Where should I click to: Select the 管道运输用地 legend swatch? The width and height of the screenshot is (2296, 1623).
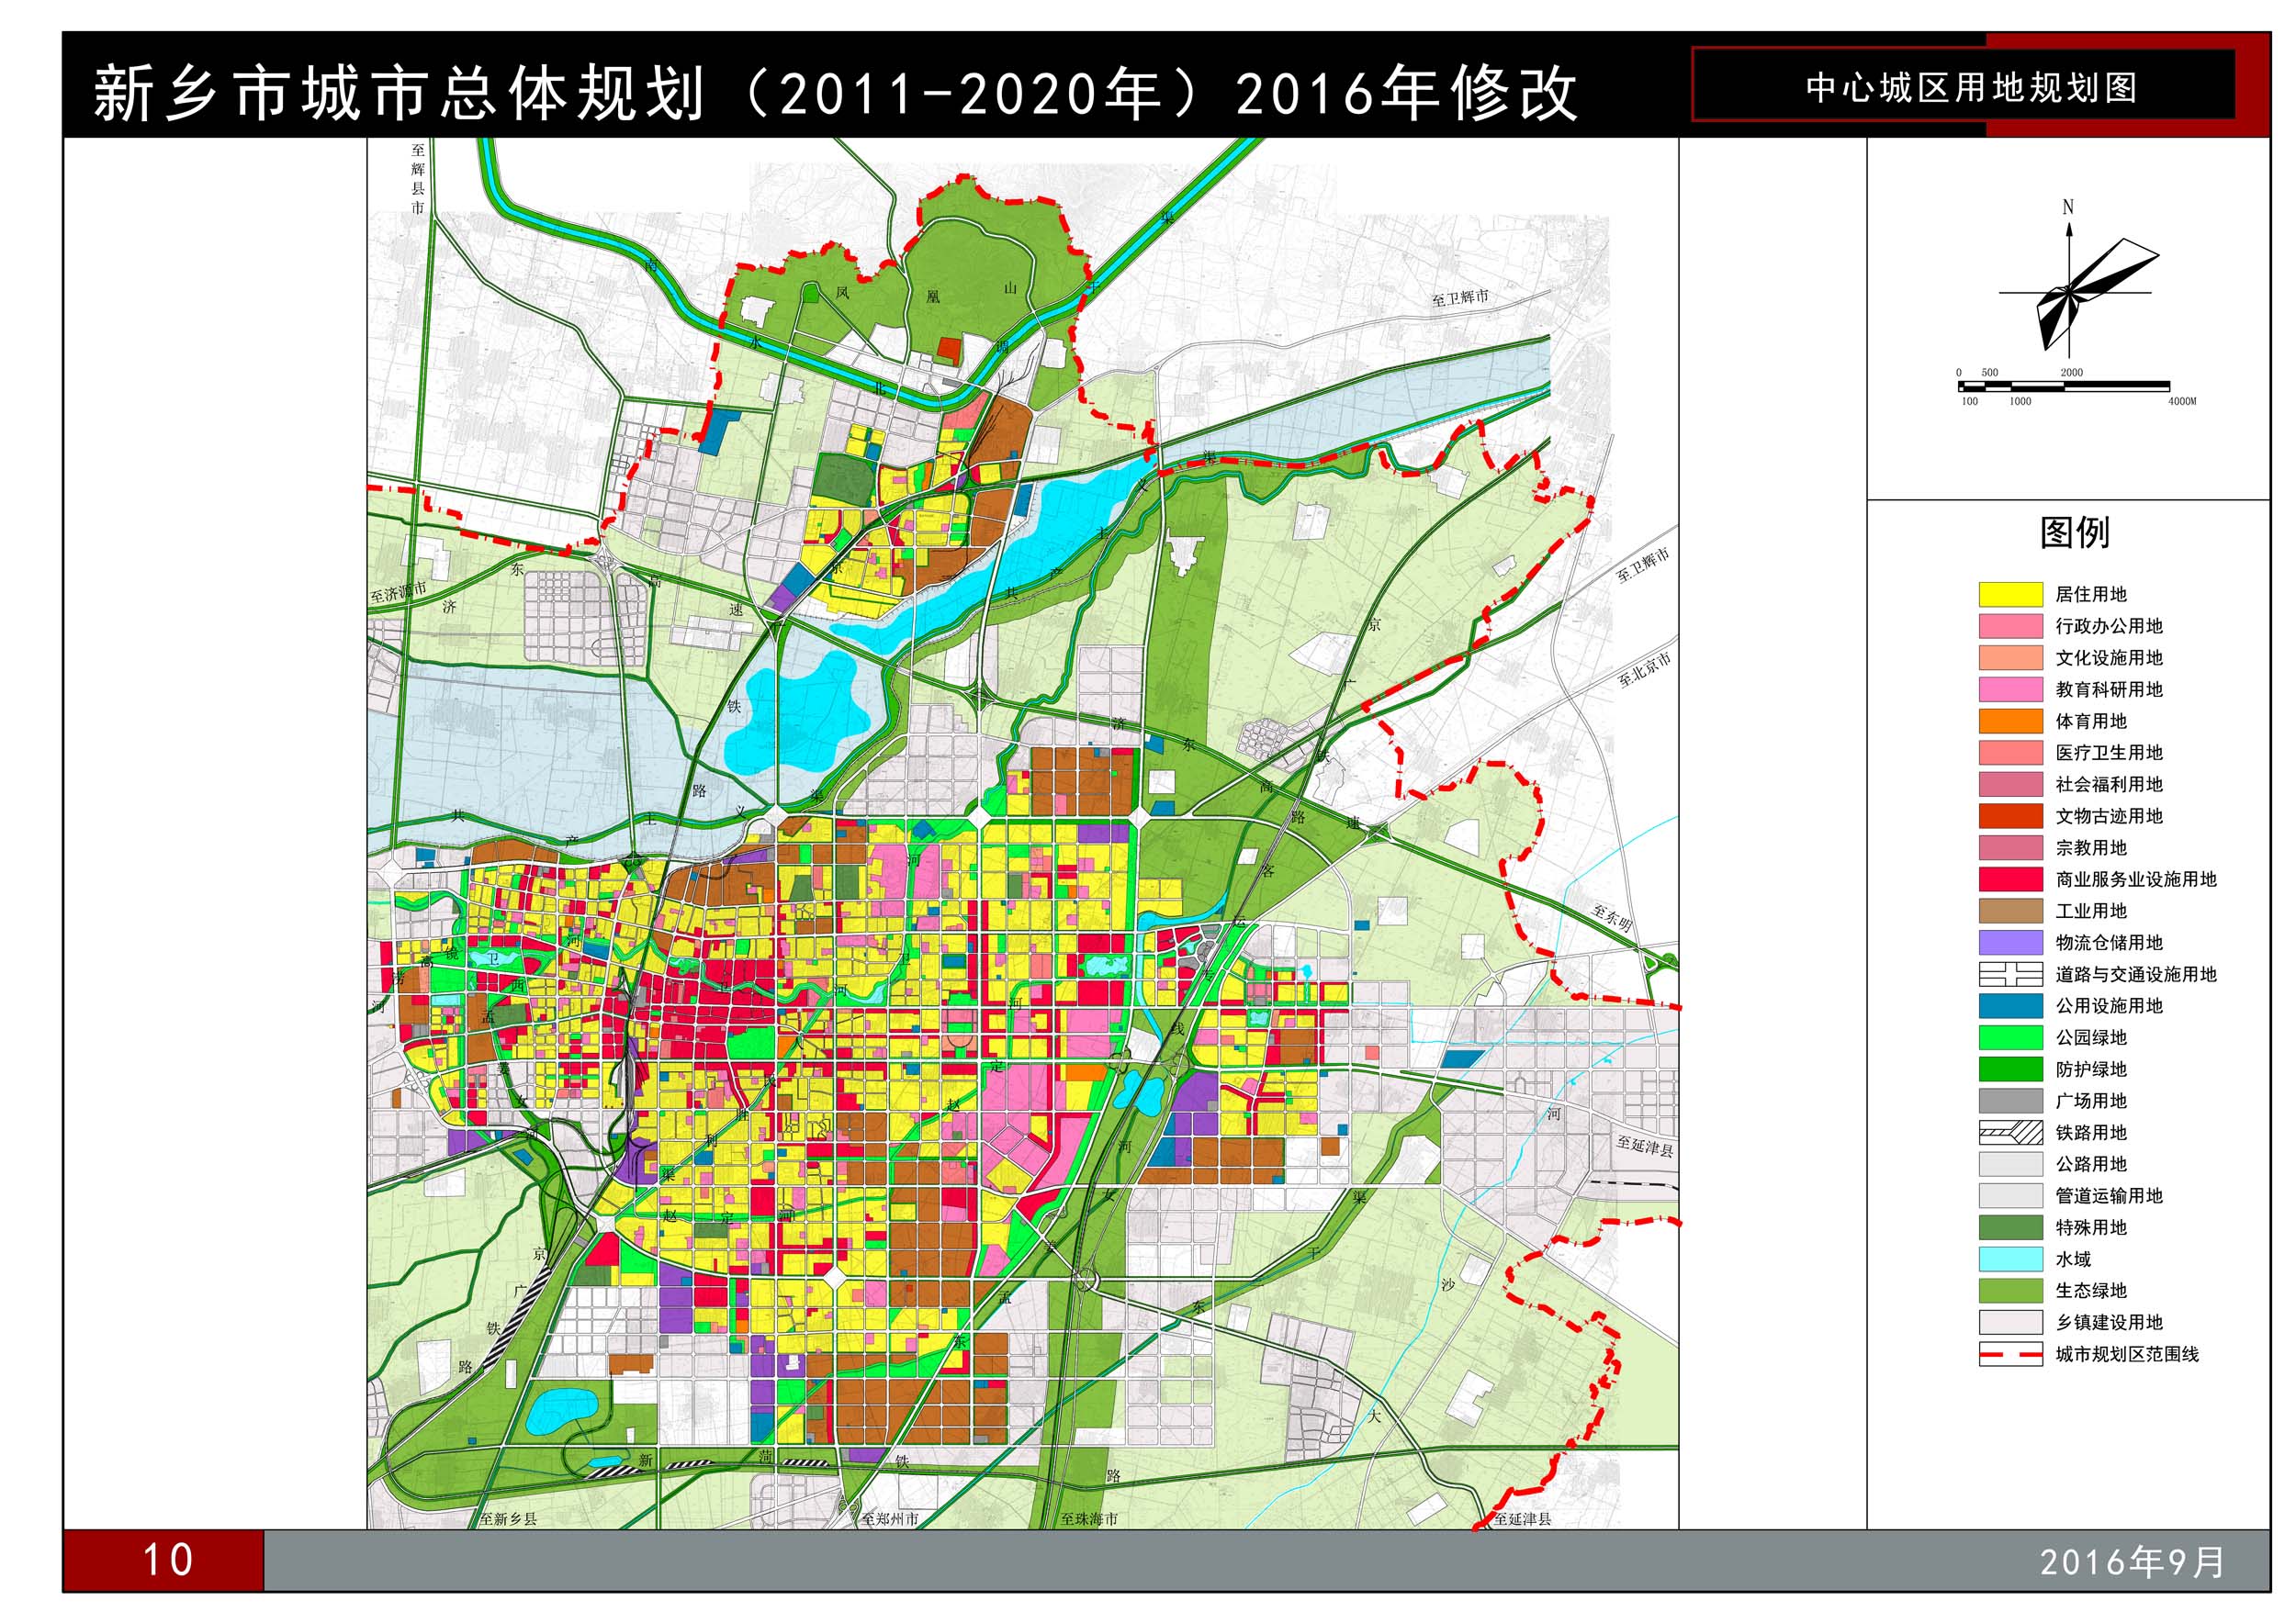[2010, 1196]
